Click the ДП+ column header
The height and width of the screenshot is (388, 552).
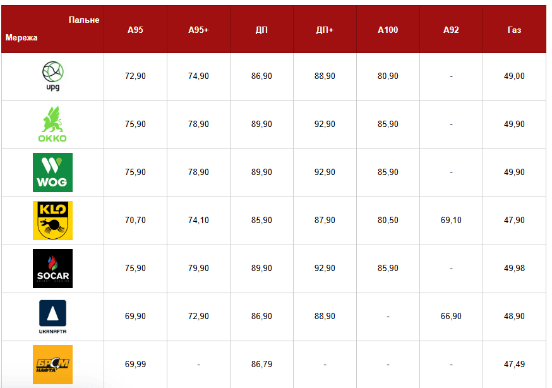tap(325, 30)
